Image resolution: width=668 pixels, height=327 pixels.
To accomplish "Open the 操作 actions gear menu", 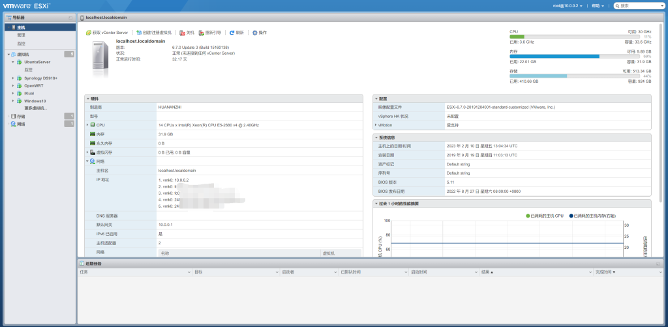I will click(x=259, y=33).
